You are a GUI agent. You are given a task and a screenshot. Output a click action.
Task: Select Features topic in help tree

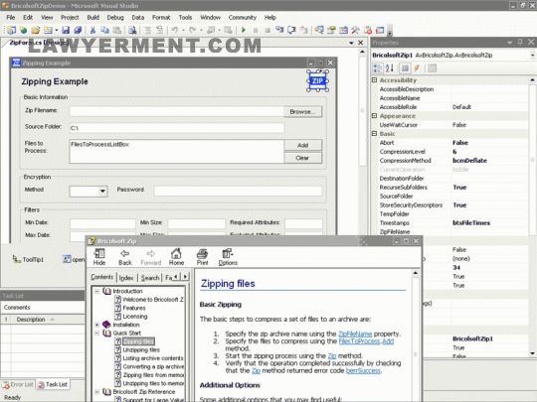[x=134, y=308]
